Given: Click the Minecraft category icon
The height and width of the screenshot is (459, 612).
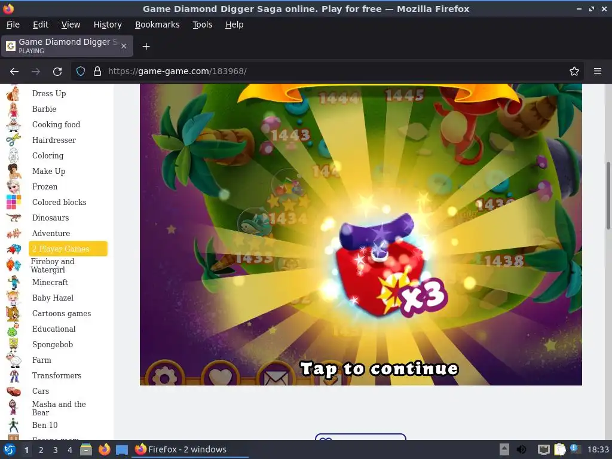Looking at the screenshot, I should (x=13, y=283).
